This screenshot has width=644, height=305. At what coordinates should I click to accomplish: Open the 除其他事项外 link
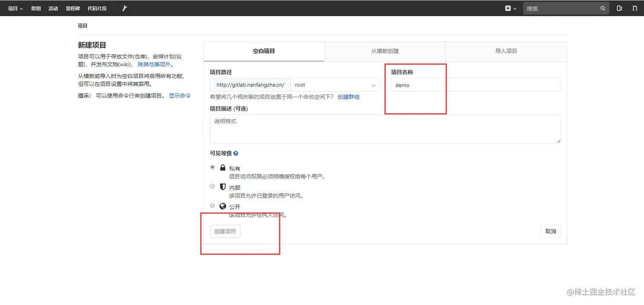click(154, 65)
